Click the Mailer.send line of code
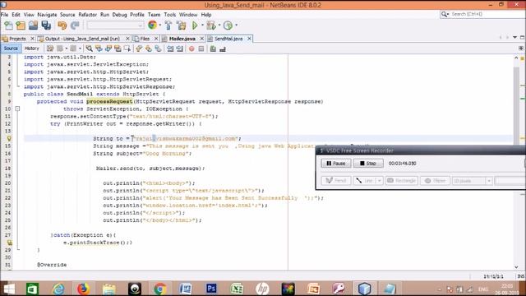The height and width of the screenshot is (296, 526). (x=150, y=168)
